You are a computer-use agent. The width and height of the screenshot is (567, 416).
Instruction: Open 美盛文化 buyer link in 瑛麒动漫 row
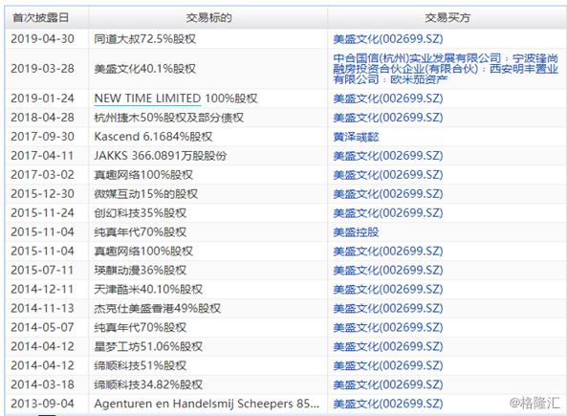(387, 271)
